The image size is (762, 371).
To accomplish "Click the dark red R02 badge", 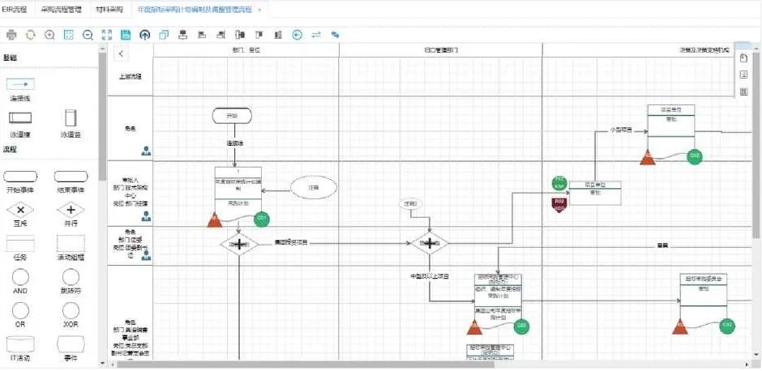I will coord(559,204).
